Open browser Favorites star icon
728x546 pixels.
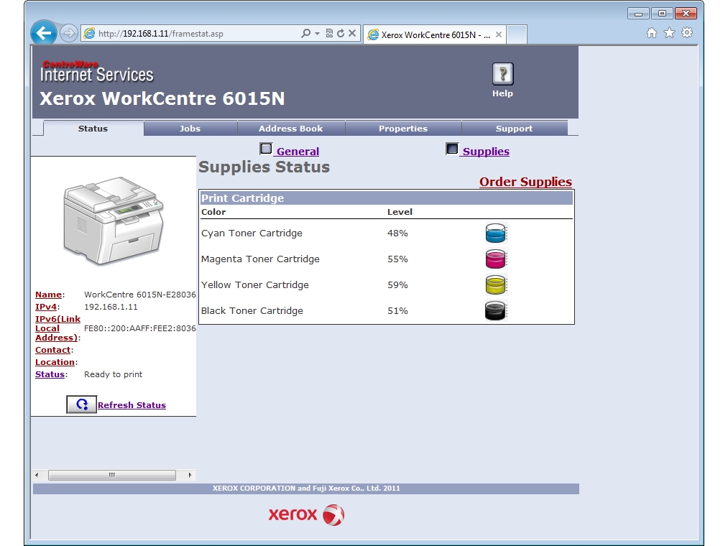[x=669, y=33]
